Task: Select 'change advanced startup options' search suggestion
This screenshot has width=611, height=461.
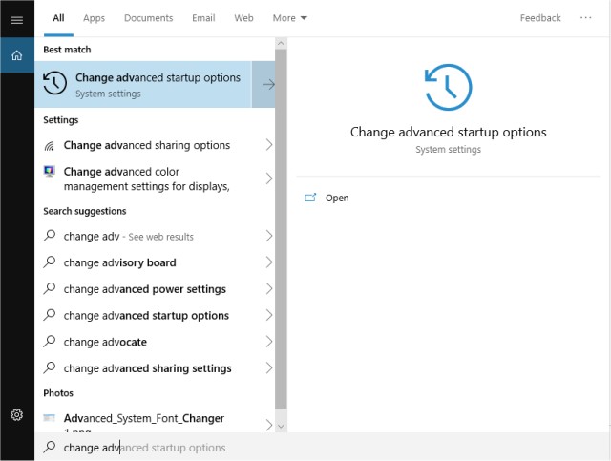Action: pyautogui.click(x=155, y=315)
